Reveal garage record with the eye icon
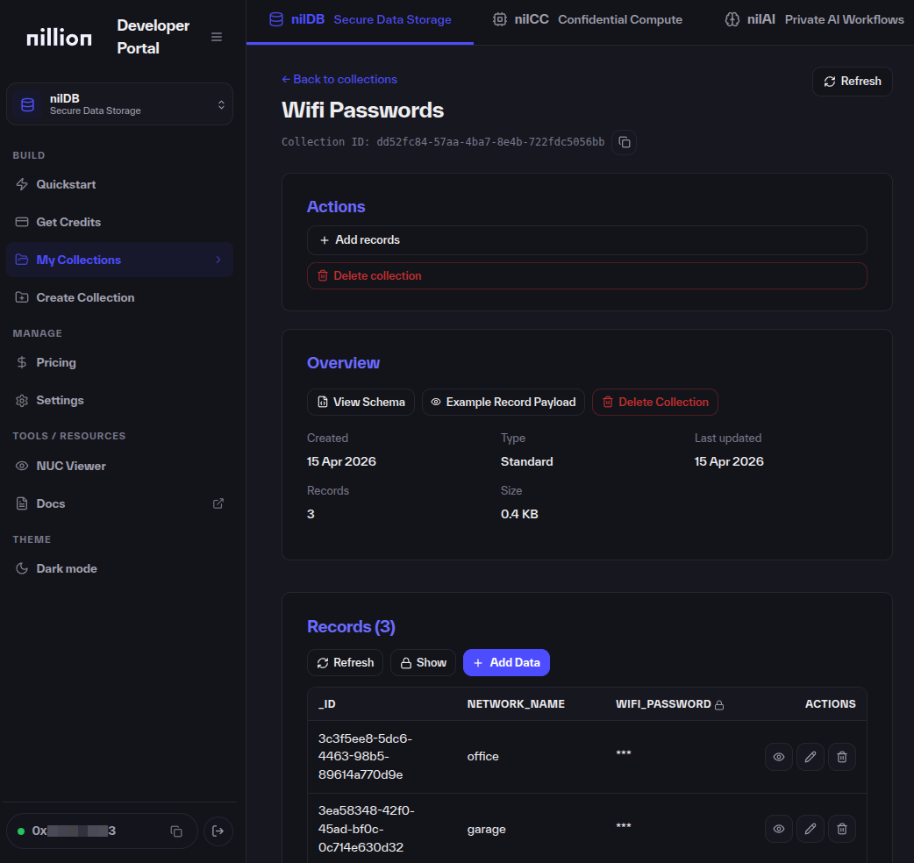Viewport: 914px width, 863px height. click(778, 829)
